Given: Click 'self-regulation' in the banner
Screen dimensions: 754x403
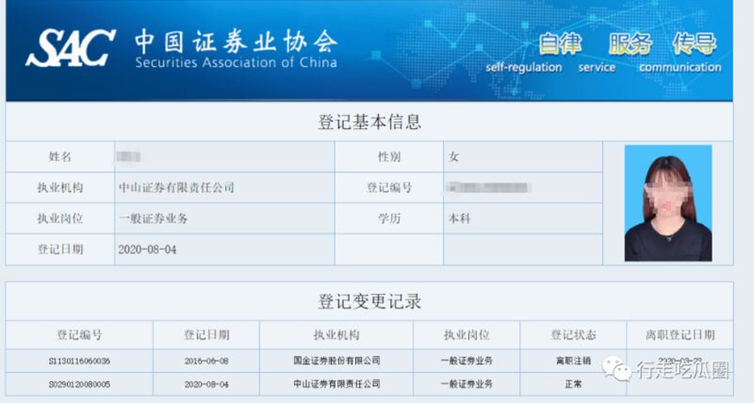Looking at the screenshot, I should coord(524,67).
